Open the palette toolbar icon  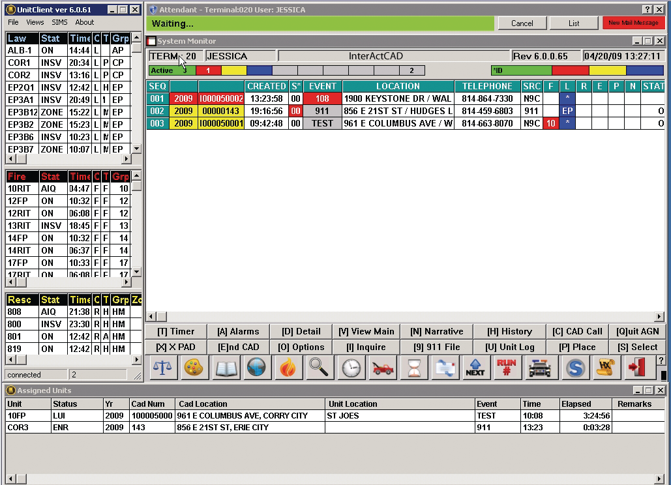(x=193, y=368)
